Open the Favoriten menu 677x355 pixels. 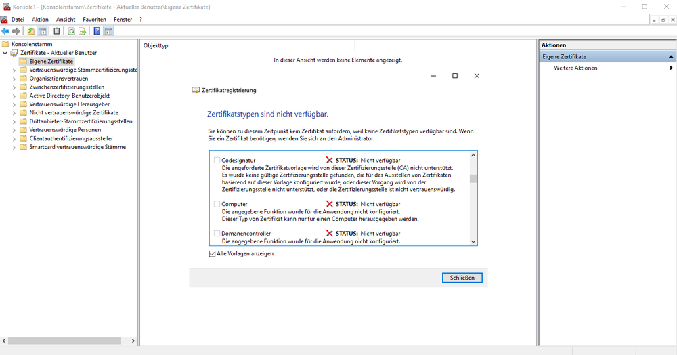tap(94, 20)
